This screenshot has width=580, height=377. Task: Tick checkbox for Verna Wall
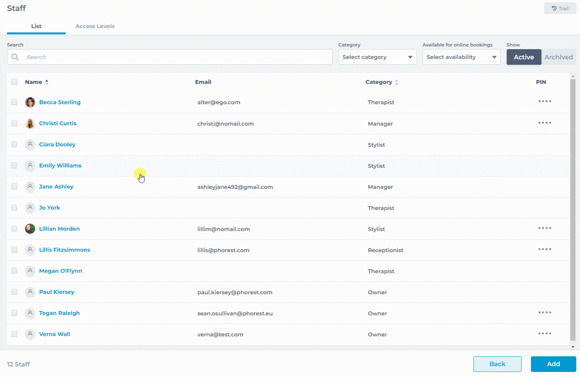click(x=14, y=334)
